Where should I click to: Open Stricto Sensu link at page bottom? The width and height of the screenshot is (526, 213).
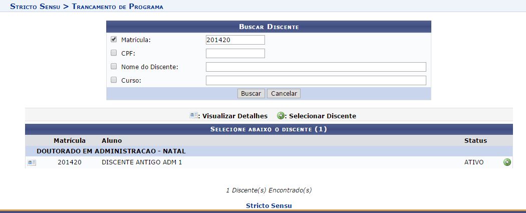[269, 205]
